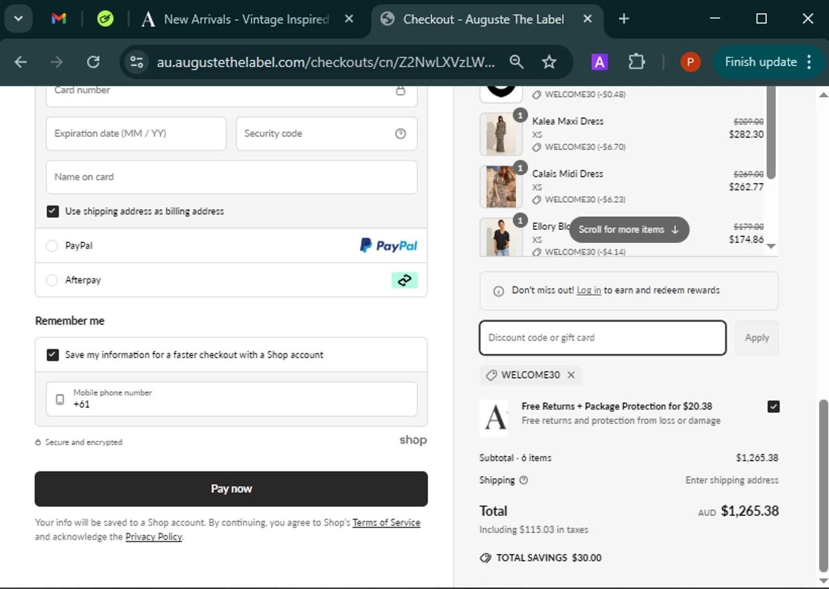
Task: Click Calais Midi Dress thumbnail
Action: pyautogui.click(x=501, y=187)
